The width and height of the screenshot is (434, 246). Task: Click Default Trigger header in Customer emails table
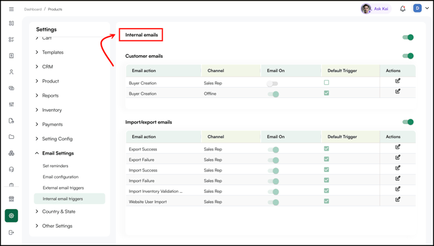tap(342, 71)
